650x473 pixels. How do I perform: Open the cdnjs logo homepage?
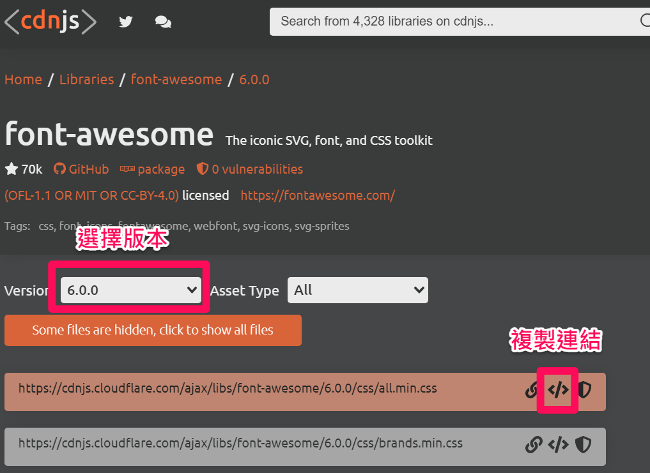[50, 21]
